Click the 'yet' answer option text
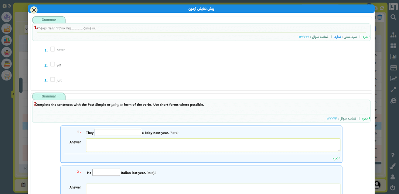Image resolution: width=399 pixels, height=194 pixels. coord(59,65)
